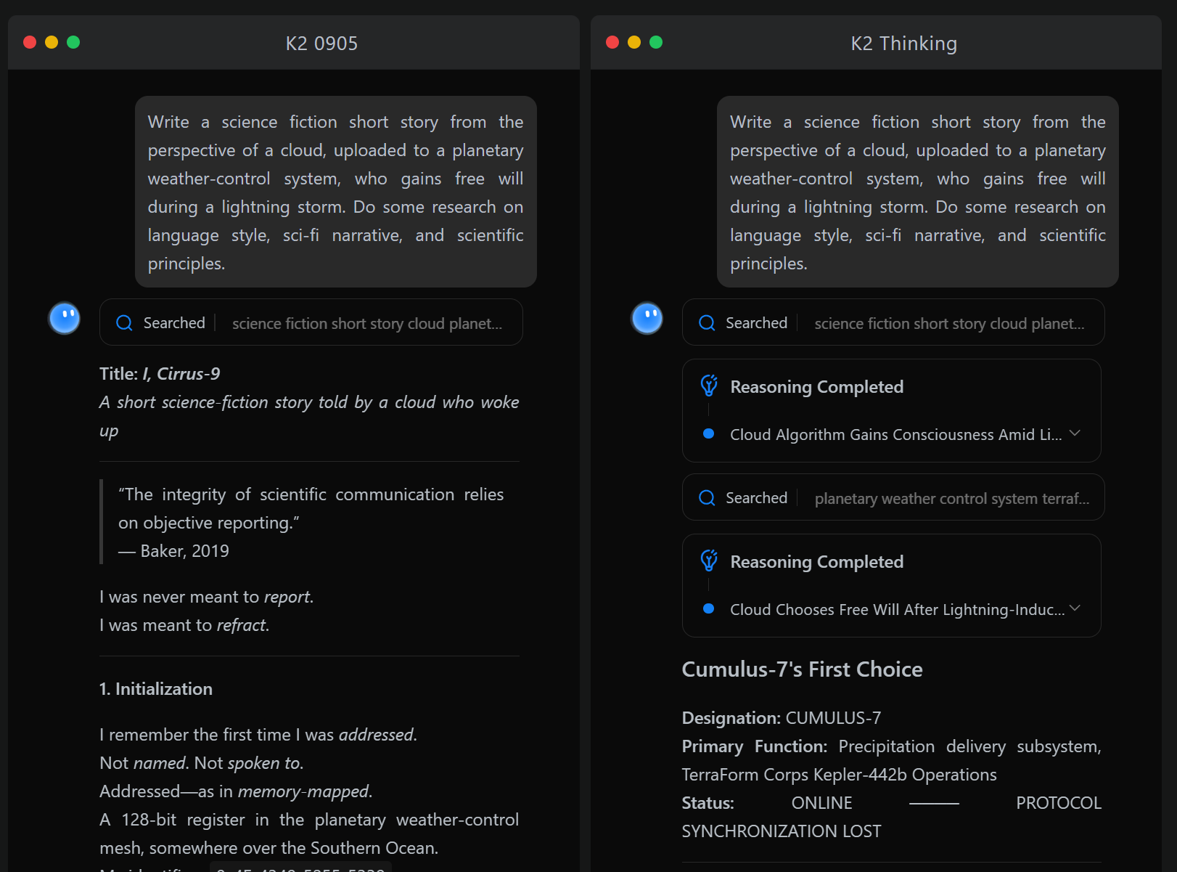This screenshot has width=1177, height=872.
Task: Click the Searched label above the second reasoning card
Action: [x=756, y=498]
